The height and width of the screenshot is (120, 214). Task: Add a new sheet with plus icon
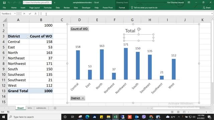coord(55,108)
